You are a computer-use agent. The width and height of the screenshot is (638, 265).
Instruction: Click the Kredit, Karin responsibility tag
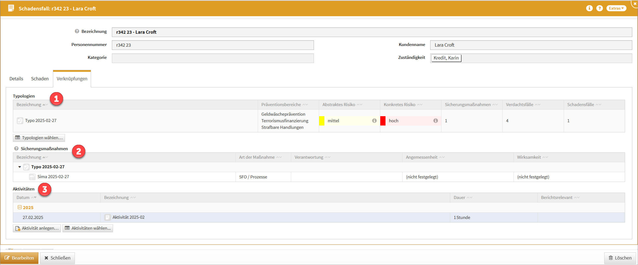(446, 58)
